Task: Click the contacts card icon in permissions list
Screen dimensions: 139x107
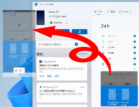Action: pos(103,64)
